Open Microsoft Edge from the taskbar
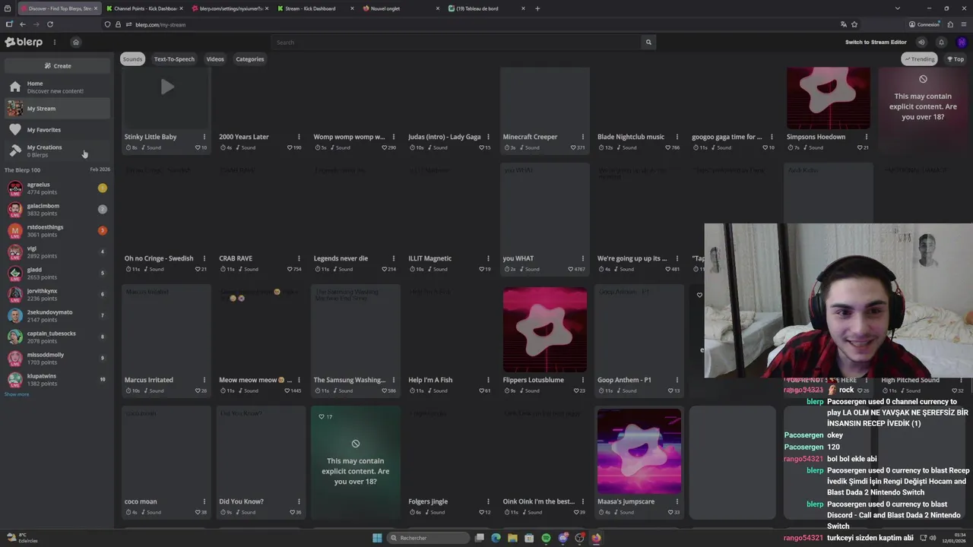 tap(496, 538)
